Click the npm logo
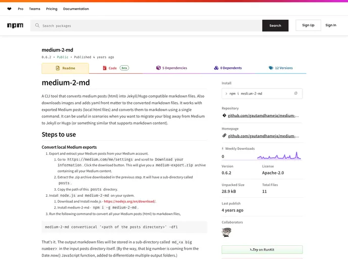The width and height of the screenshot is (348, 259). pos(15,25)
